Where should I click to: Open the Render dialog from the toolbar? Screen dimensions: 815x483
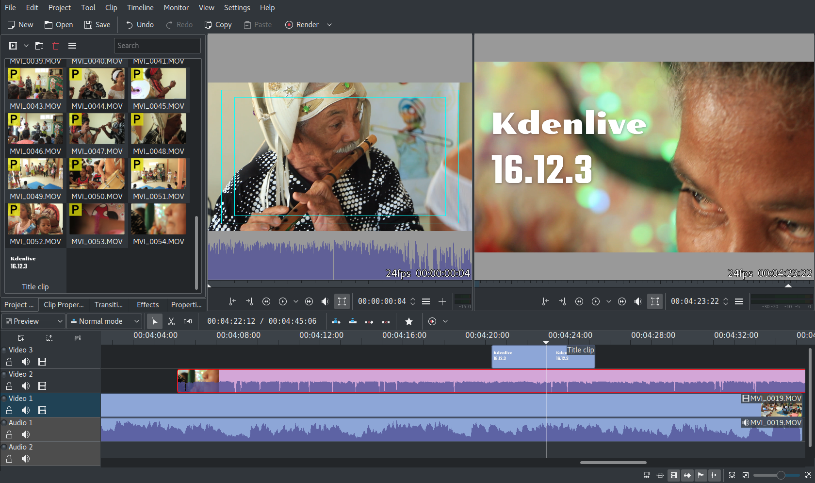click(302, 24)
